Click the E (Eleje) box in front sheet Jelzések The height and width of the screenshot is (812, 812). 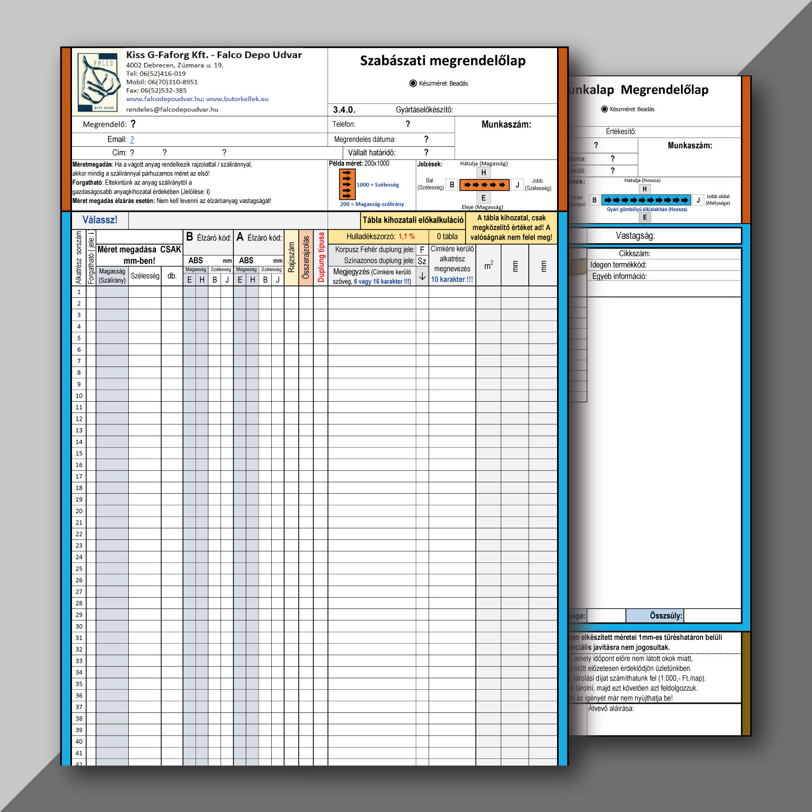coord(483,198)
